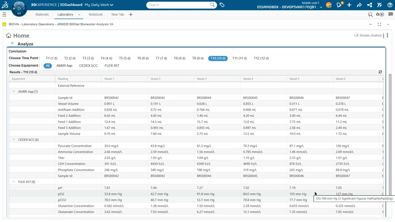Open the tag filter icon
Image resolution: width=395 pixels, height=222 pixels.
click(222, 5)
